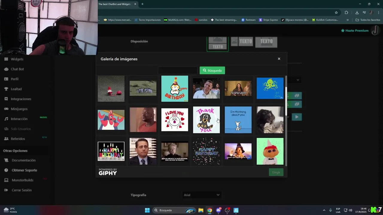Open the Tipografía Arial dropdown
Image resolution: width=383 pixels, height=215 pixels.
click(x=202, y=195)
